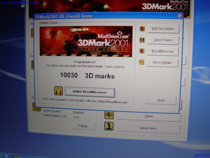Click the Edit Description icon
This screenshot has height=158, width=210.
(x=142, y=29)
